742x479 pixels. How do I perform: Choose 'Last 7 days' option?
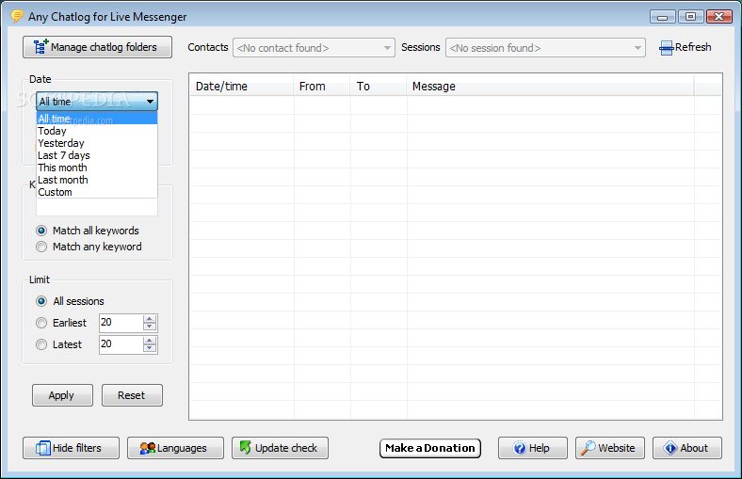97,155
